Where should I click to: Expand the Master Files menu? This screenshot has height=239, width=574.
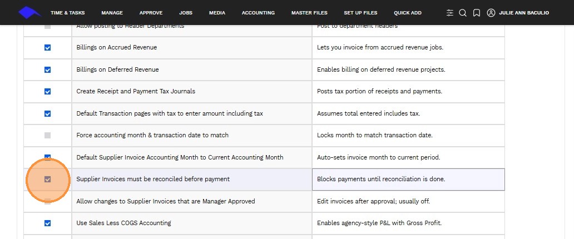(309, 13)
